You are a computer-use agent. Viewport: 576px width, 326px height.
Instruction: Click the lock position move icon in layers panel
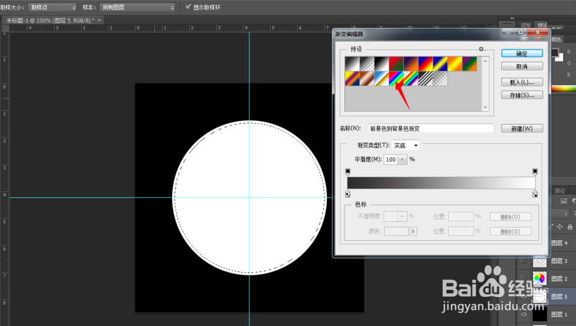click(559, 227)
